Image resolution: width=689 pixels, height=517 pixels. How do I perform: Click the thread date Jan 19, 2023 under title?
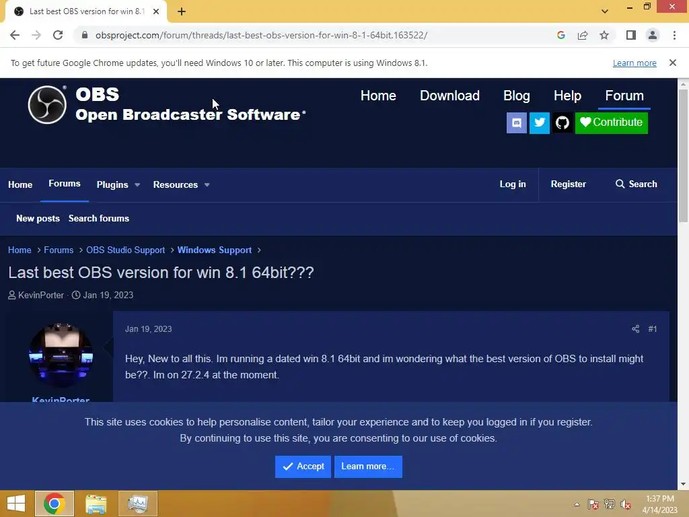[x=108, y=295]
